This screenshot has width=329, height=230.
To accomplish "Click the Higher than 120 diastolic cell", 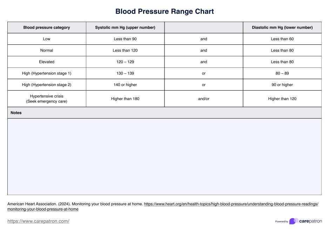I will (x=282, y=99).
